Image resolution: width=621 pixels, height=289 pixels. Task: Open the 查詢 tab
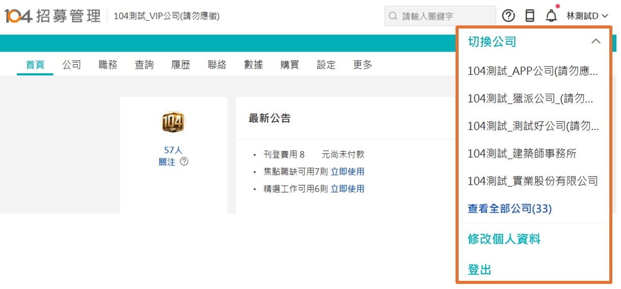144,65
